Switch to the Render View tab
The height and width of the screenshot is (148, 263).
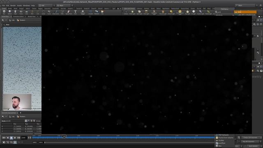point(31,16)
